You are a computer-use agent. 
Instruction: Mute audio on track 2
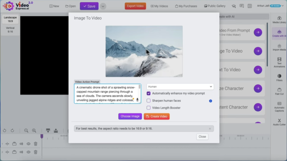[x=21, y=152]
